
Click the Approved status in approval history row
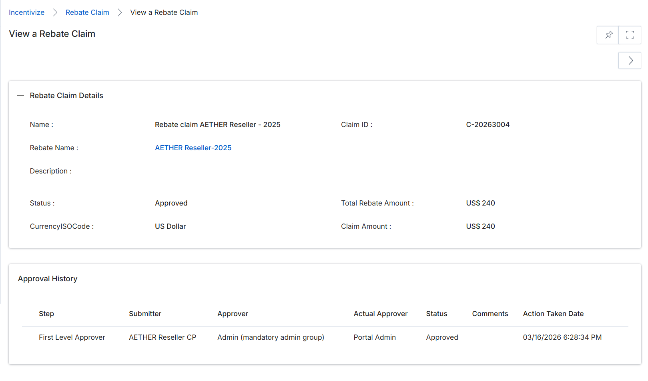[442, 337]
